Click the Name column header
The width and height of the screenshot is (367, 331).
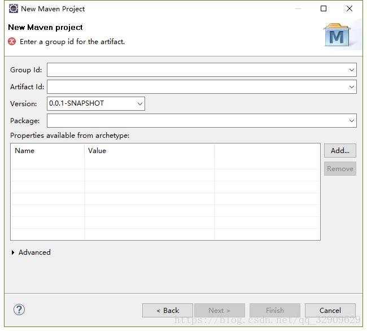(x=47, y=151)
